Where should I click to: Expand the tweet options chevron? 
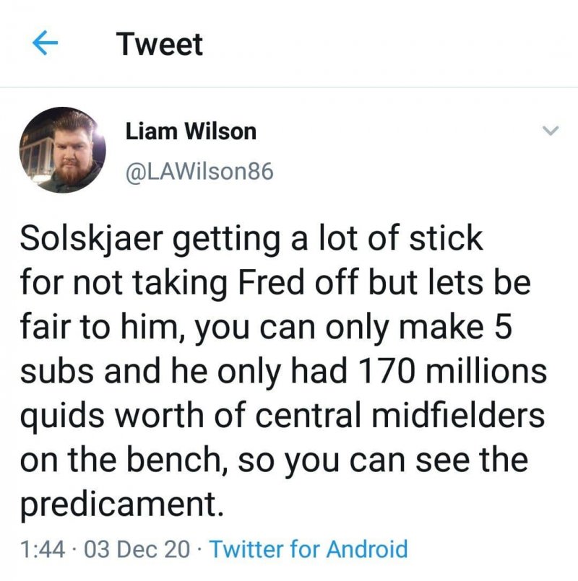[550, 131]
